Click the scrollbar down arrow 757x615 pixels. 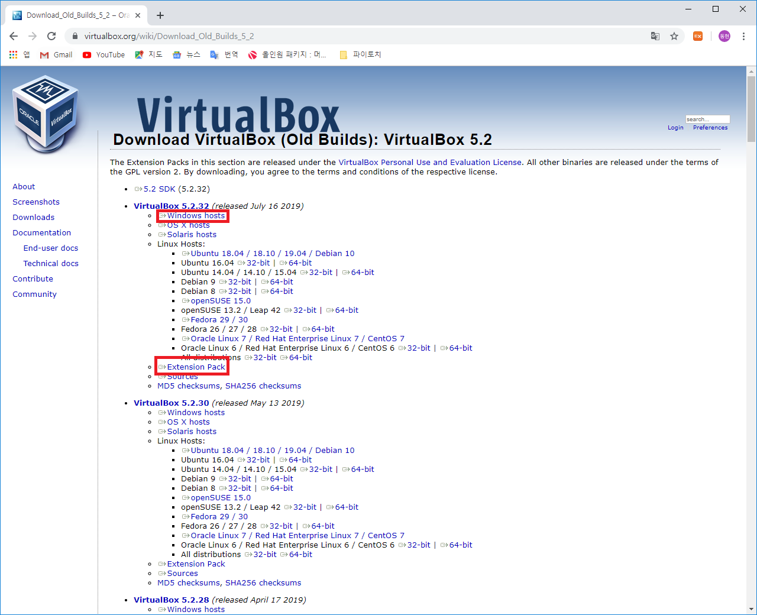pyautogui.click(x=751, y=609)
